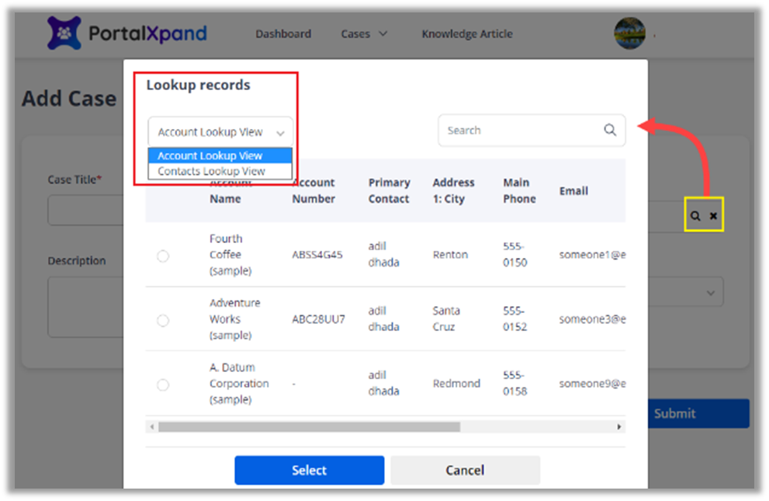769x501 pixels.
Task: Cancel the lookup records dialog
Action: (465, 470)
